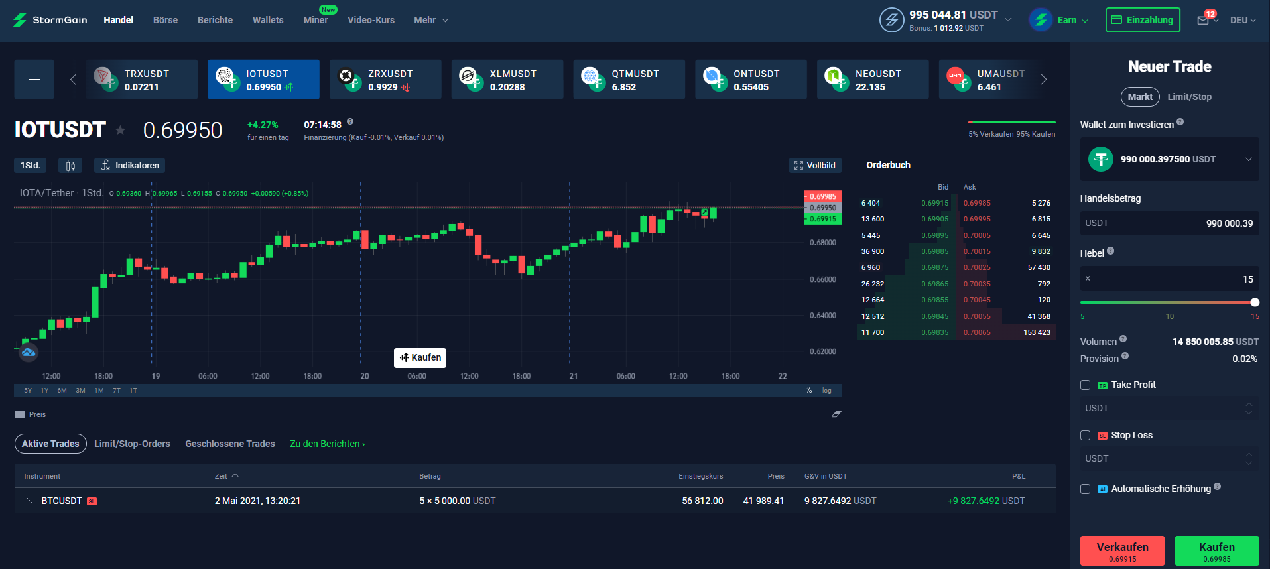1270x569 pixels.
Task: Open the Wallets page
Action: 268,20
